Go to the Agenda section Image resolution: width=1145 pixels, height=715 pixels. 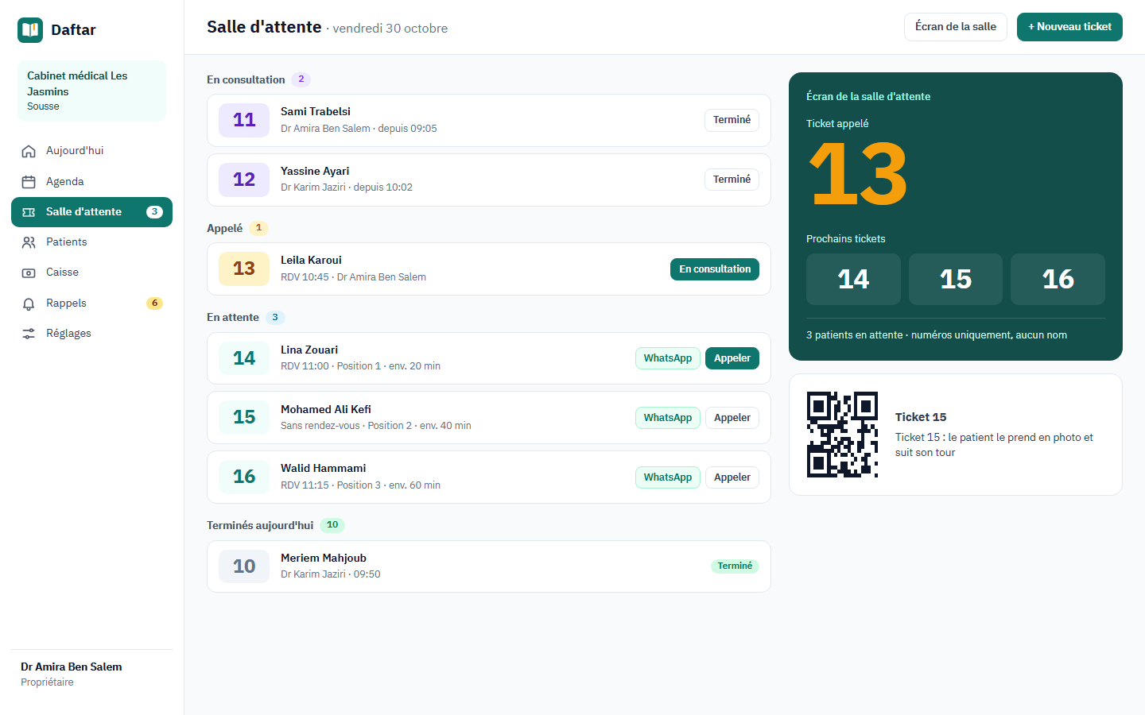click(x=91, y=182)
